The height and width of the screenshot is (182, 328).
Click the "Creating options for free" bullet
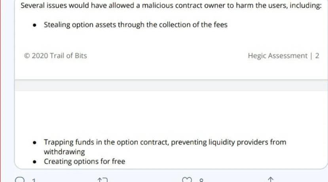coord(85,161)
